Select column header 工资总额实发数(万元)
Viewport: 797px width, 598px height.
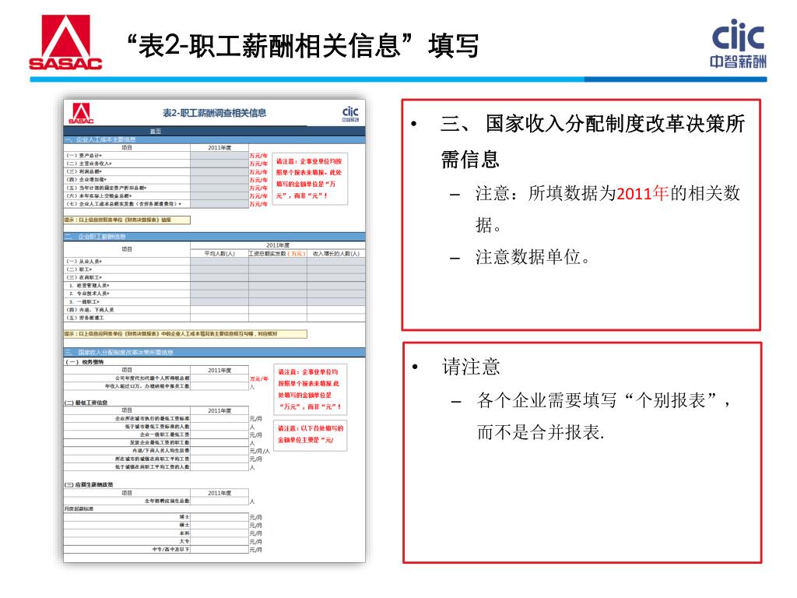(278, 253)
